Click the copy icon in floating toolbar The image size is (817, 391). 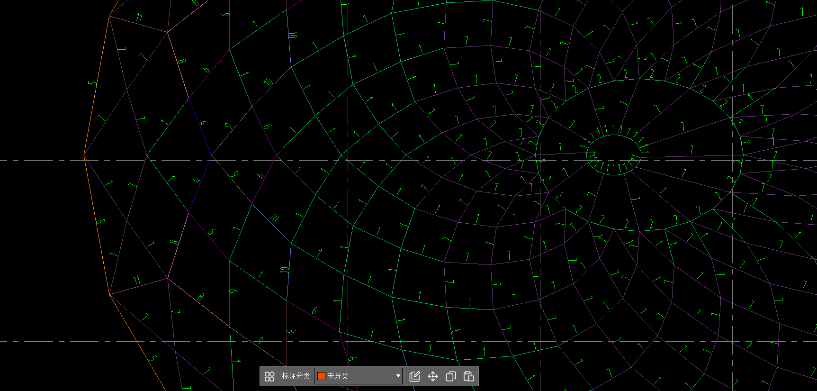point(451,376)
